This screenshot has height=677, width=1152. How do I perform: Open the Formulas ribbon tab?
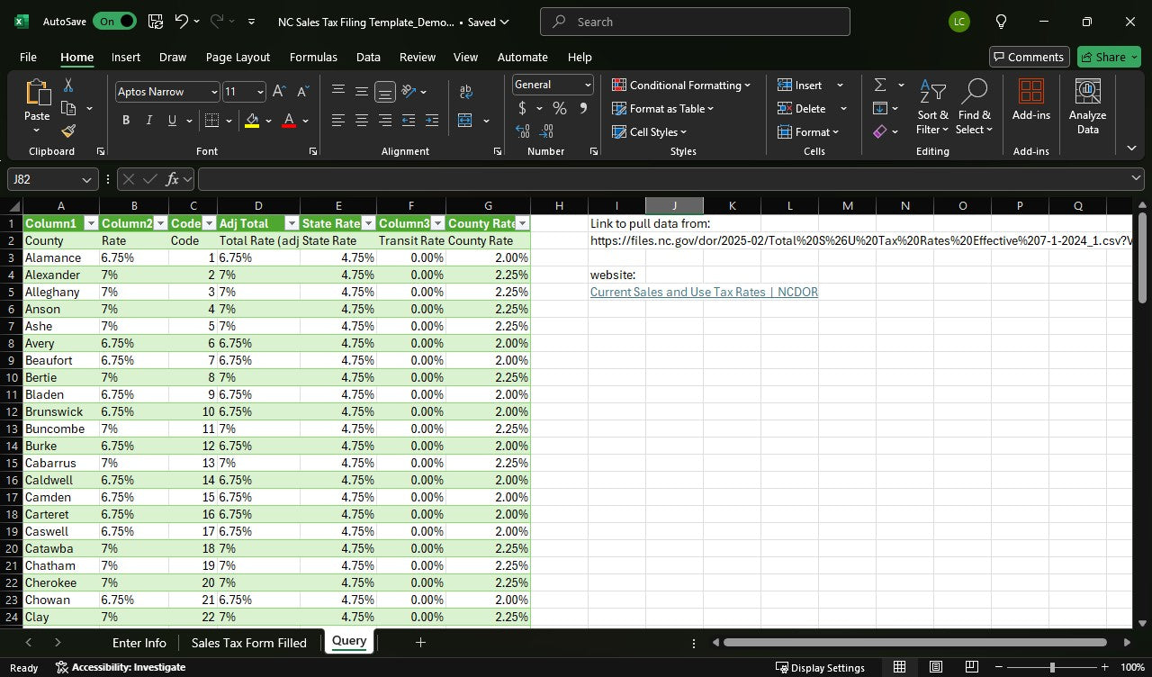[x=313, y=57]
